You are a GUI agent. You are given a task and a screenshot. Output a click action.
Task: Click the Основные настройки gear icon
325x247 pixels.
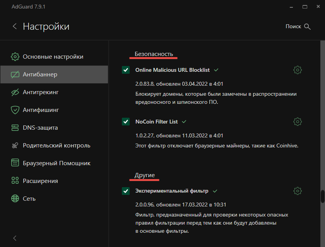15,57
